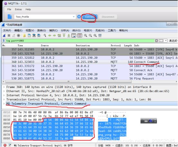This screenshot has width=178, height=147.
Task: Reset packet text to normal size
Action: tap(95, 36)
